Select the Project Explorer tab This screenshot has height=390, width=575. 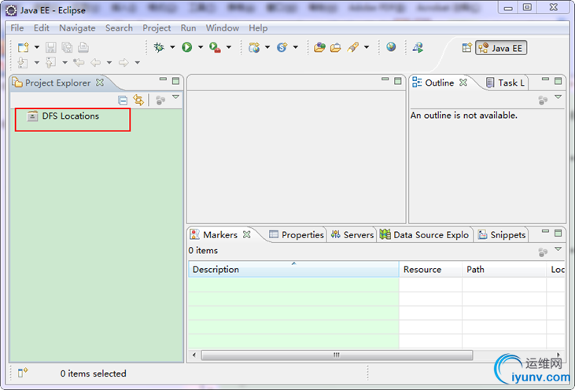pos(57,83)
